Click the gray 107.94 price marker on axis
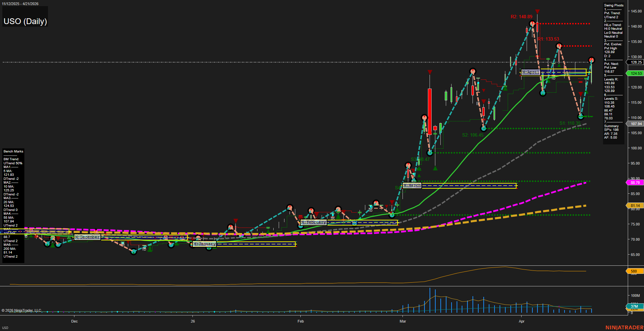The image size is (644, 331). 636,124
